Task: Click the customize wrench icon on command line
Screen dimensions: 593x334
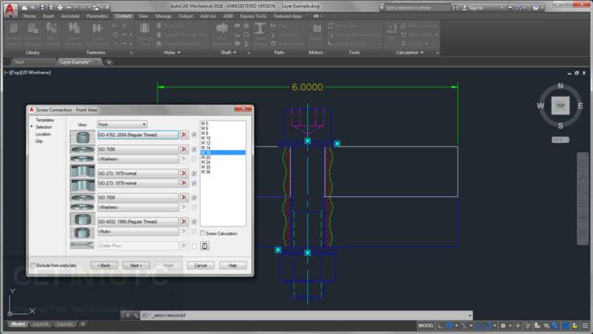Action: (x=135, y=315)
